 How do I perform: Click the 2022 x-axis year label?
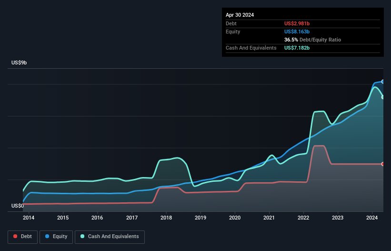pos(303,218)
